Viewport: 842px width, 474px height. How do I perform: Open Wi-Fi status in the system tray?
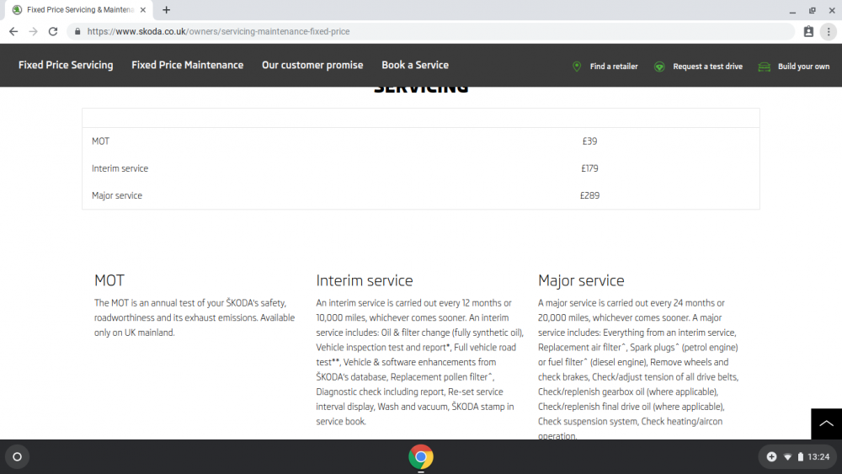point(788,457)
